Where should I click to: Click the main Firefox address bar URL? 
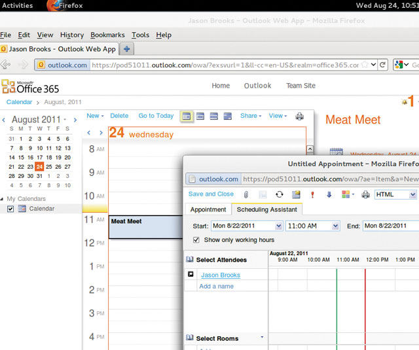tap(225, 65)
